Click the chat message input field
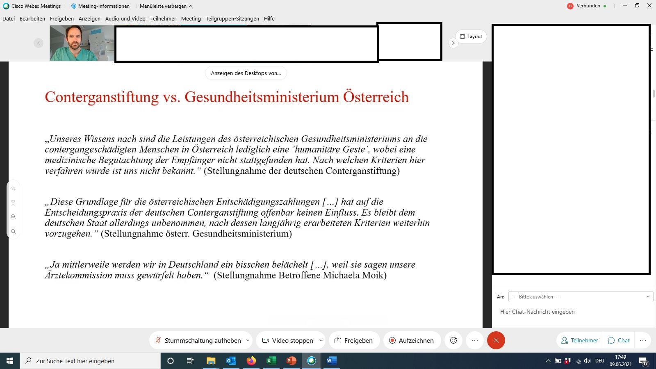Image resolution: width=656 pixels, height=369 pixels. [574, 312]
